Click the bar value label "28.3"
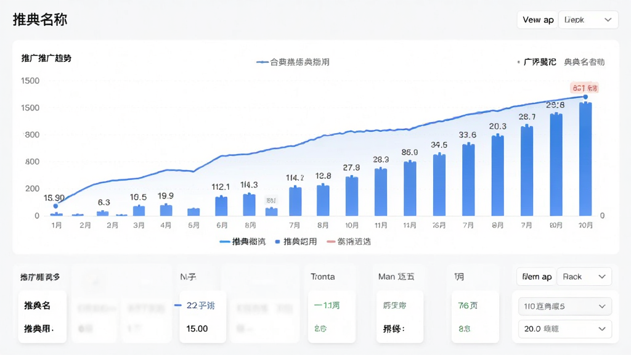 coord(381,160)
